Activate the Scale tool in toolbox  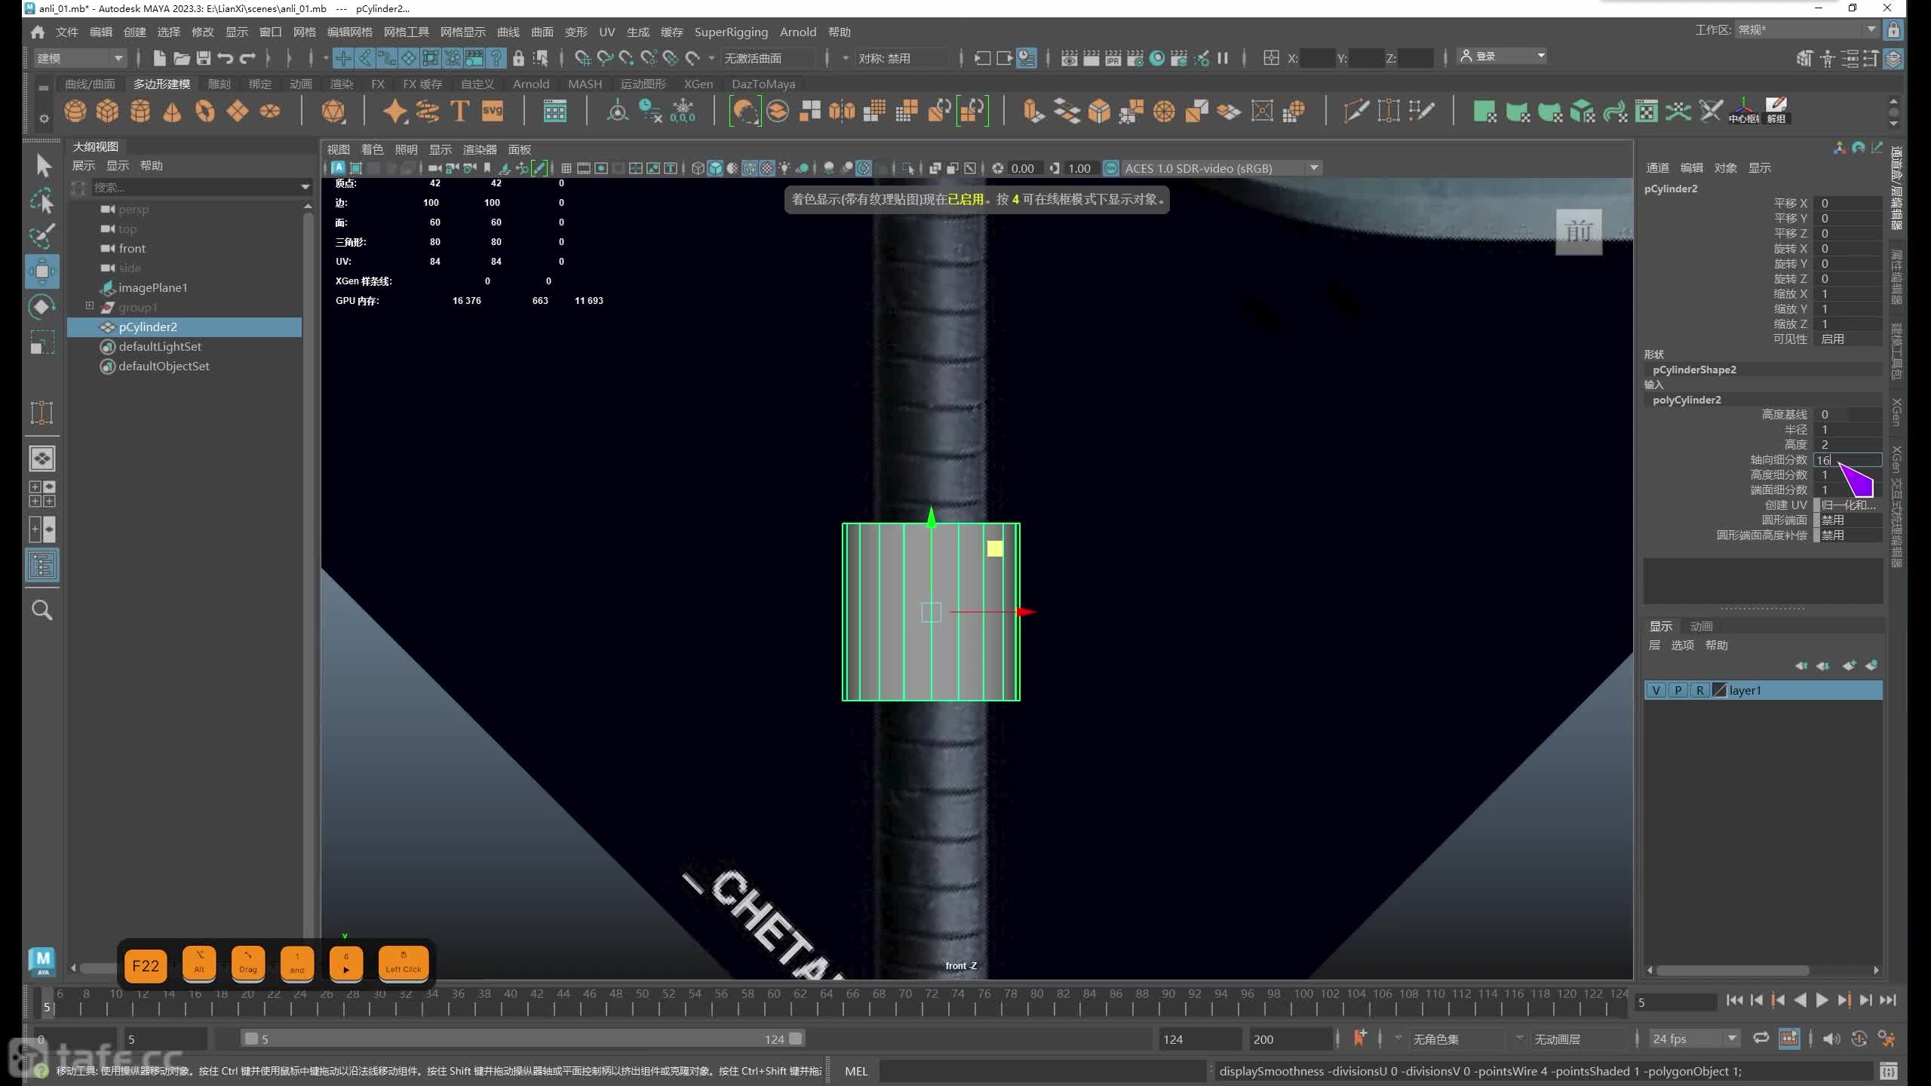(42, 343)
